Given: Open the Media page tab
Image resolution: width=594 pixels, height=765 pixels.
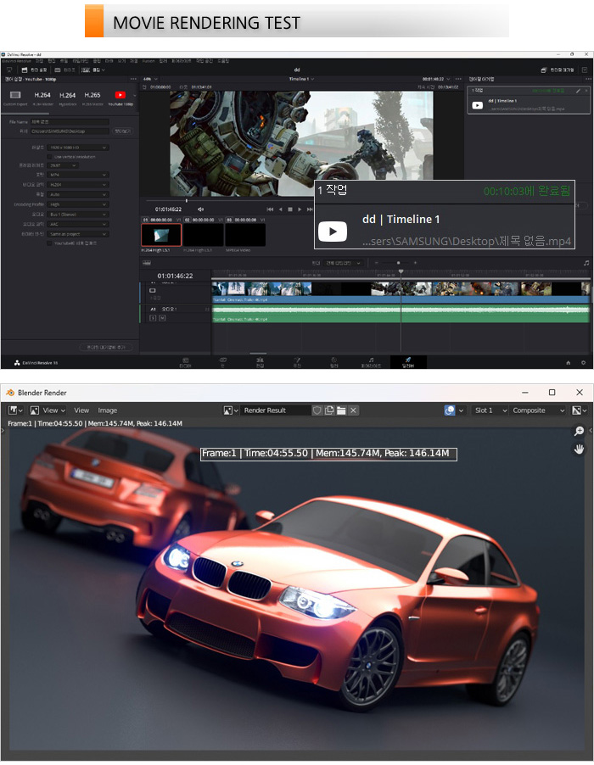Looking at the screenshot, I should point(186,362).
